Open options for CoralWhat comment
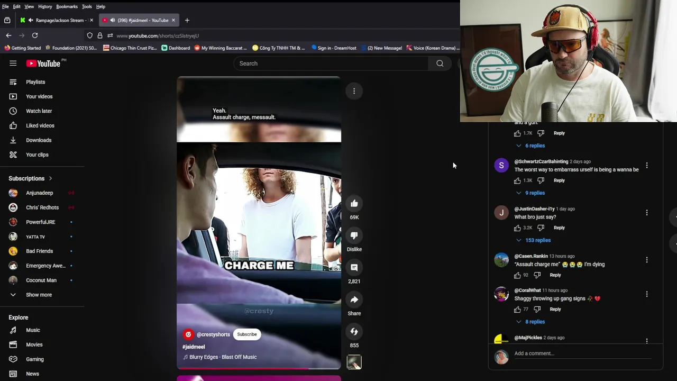 point(646,294)
